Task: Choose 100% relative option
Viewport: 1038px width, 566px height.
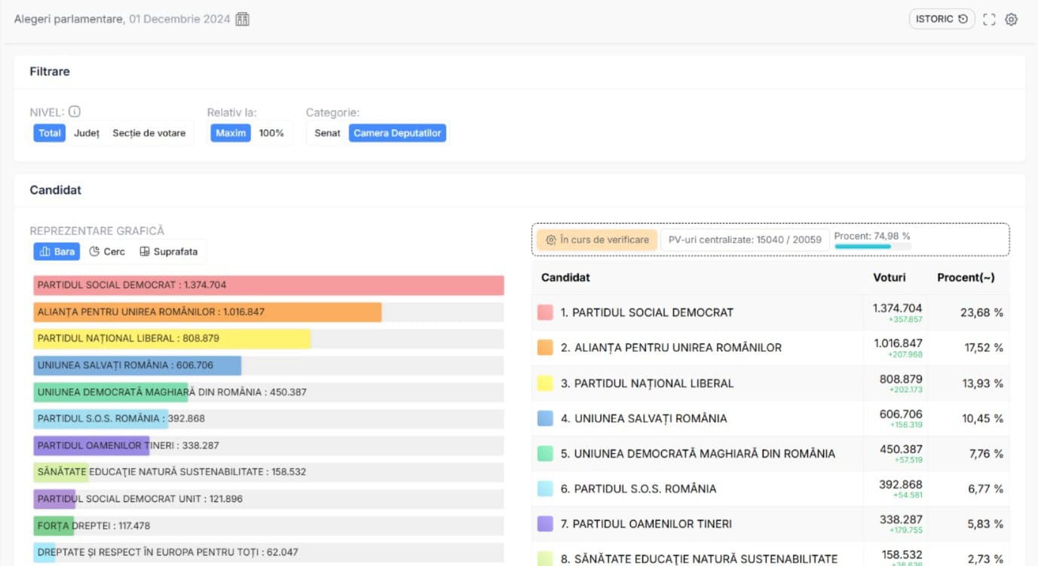Action: click(271, 133)
